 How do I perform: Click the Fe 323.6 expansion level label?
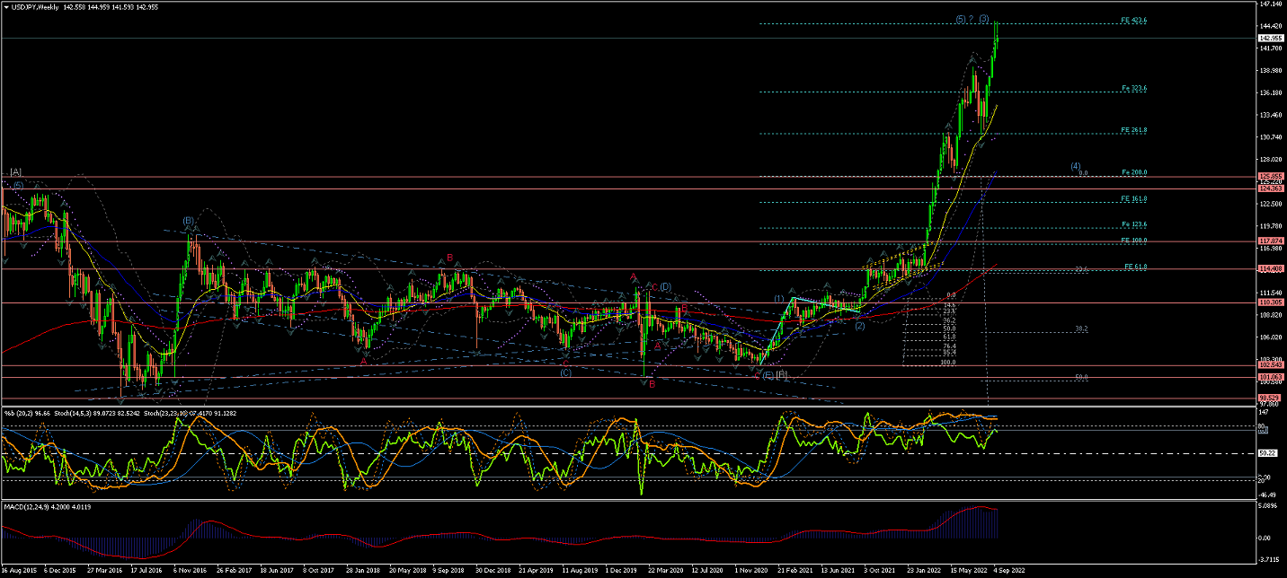pyautogui.click(x=1133, y=88)
